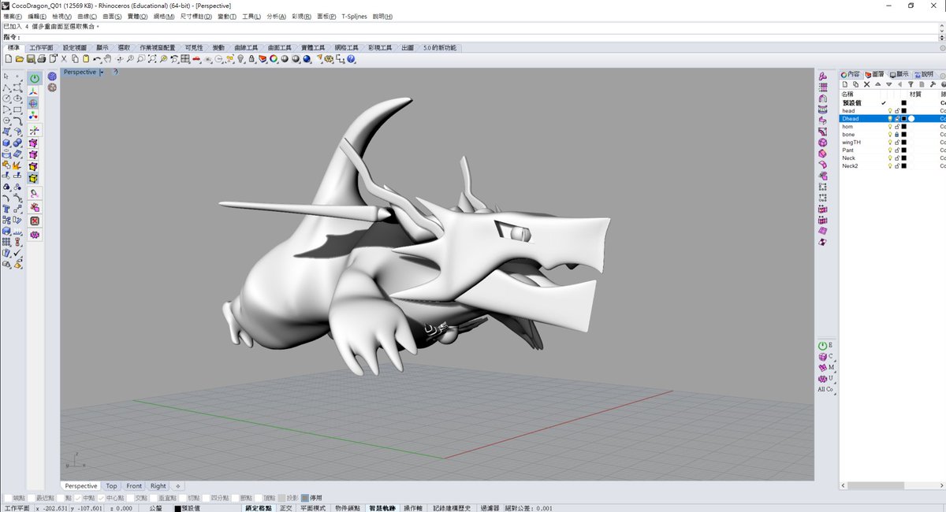Screen dimensions: 946x512
Task: Click 記錄建構歷史 record history button
Action: (452, 508)
